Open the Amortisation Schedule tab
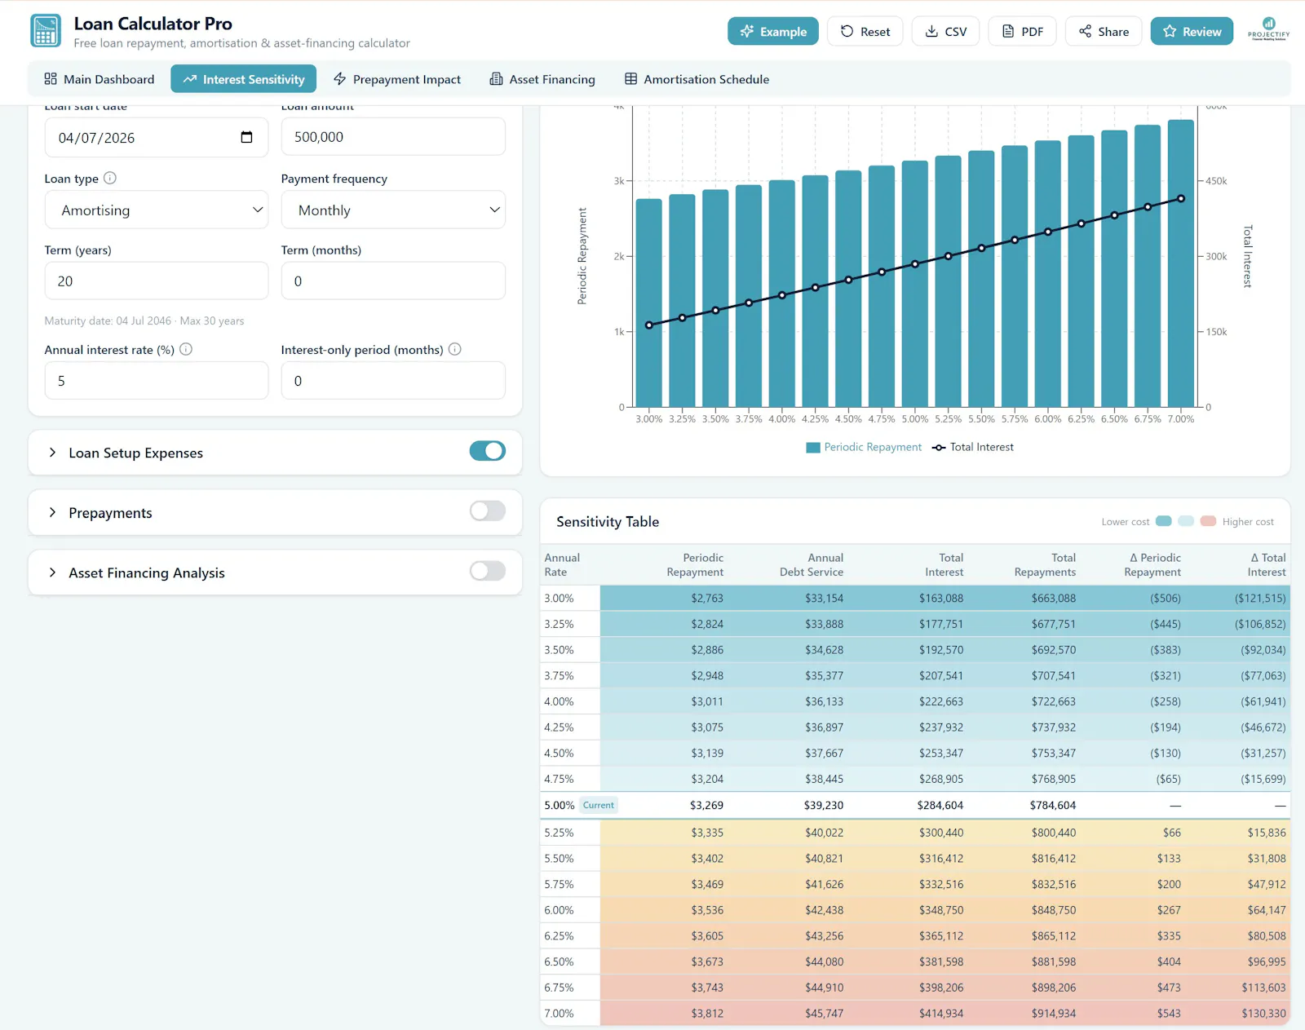The image size is (1305, 1030). tap(697, 79)
